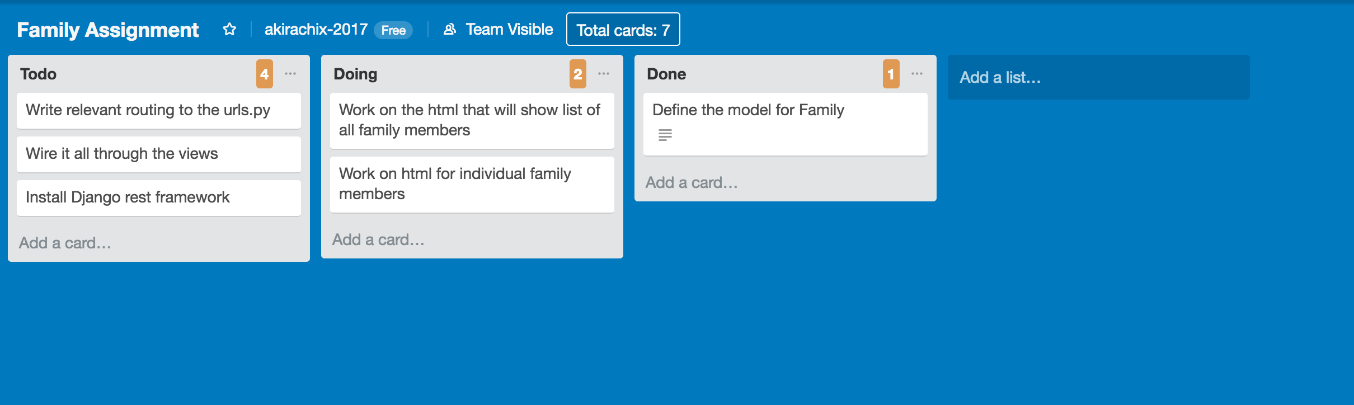Click the Family Assignment board title
The width and height of the screenshot is (1354, 405).
click(108, 30)
